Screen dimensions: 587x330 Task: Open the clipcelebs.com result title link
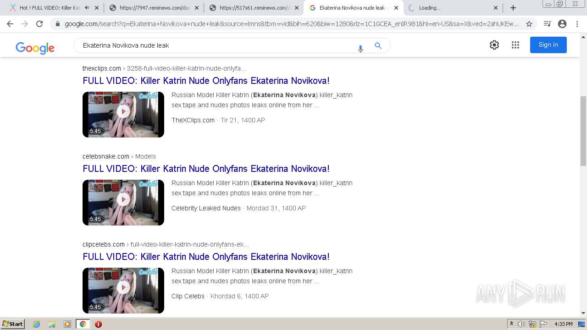point(206,257)
